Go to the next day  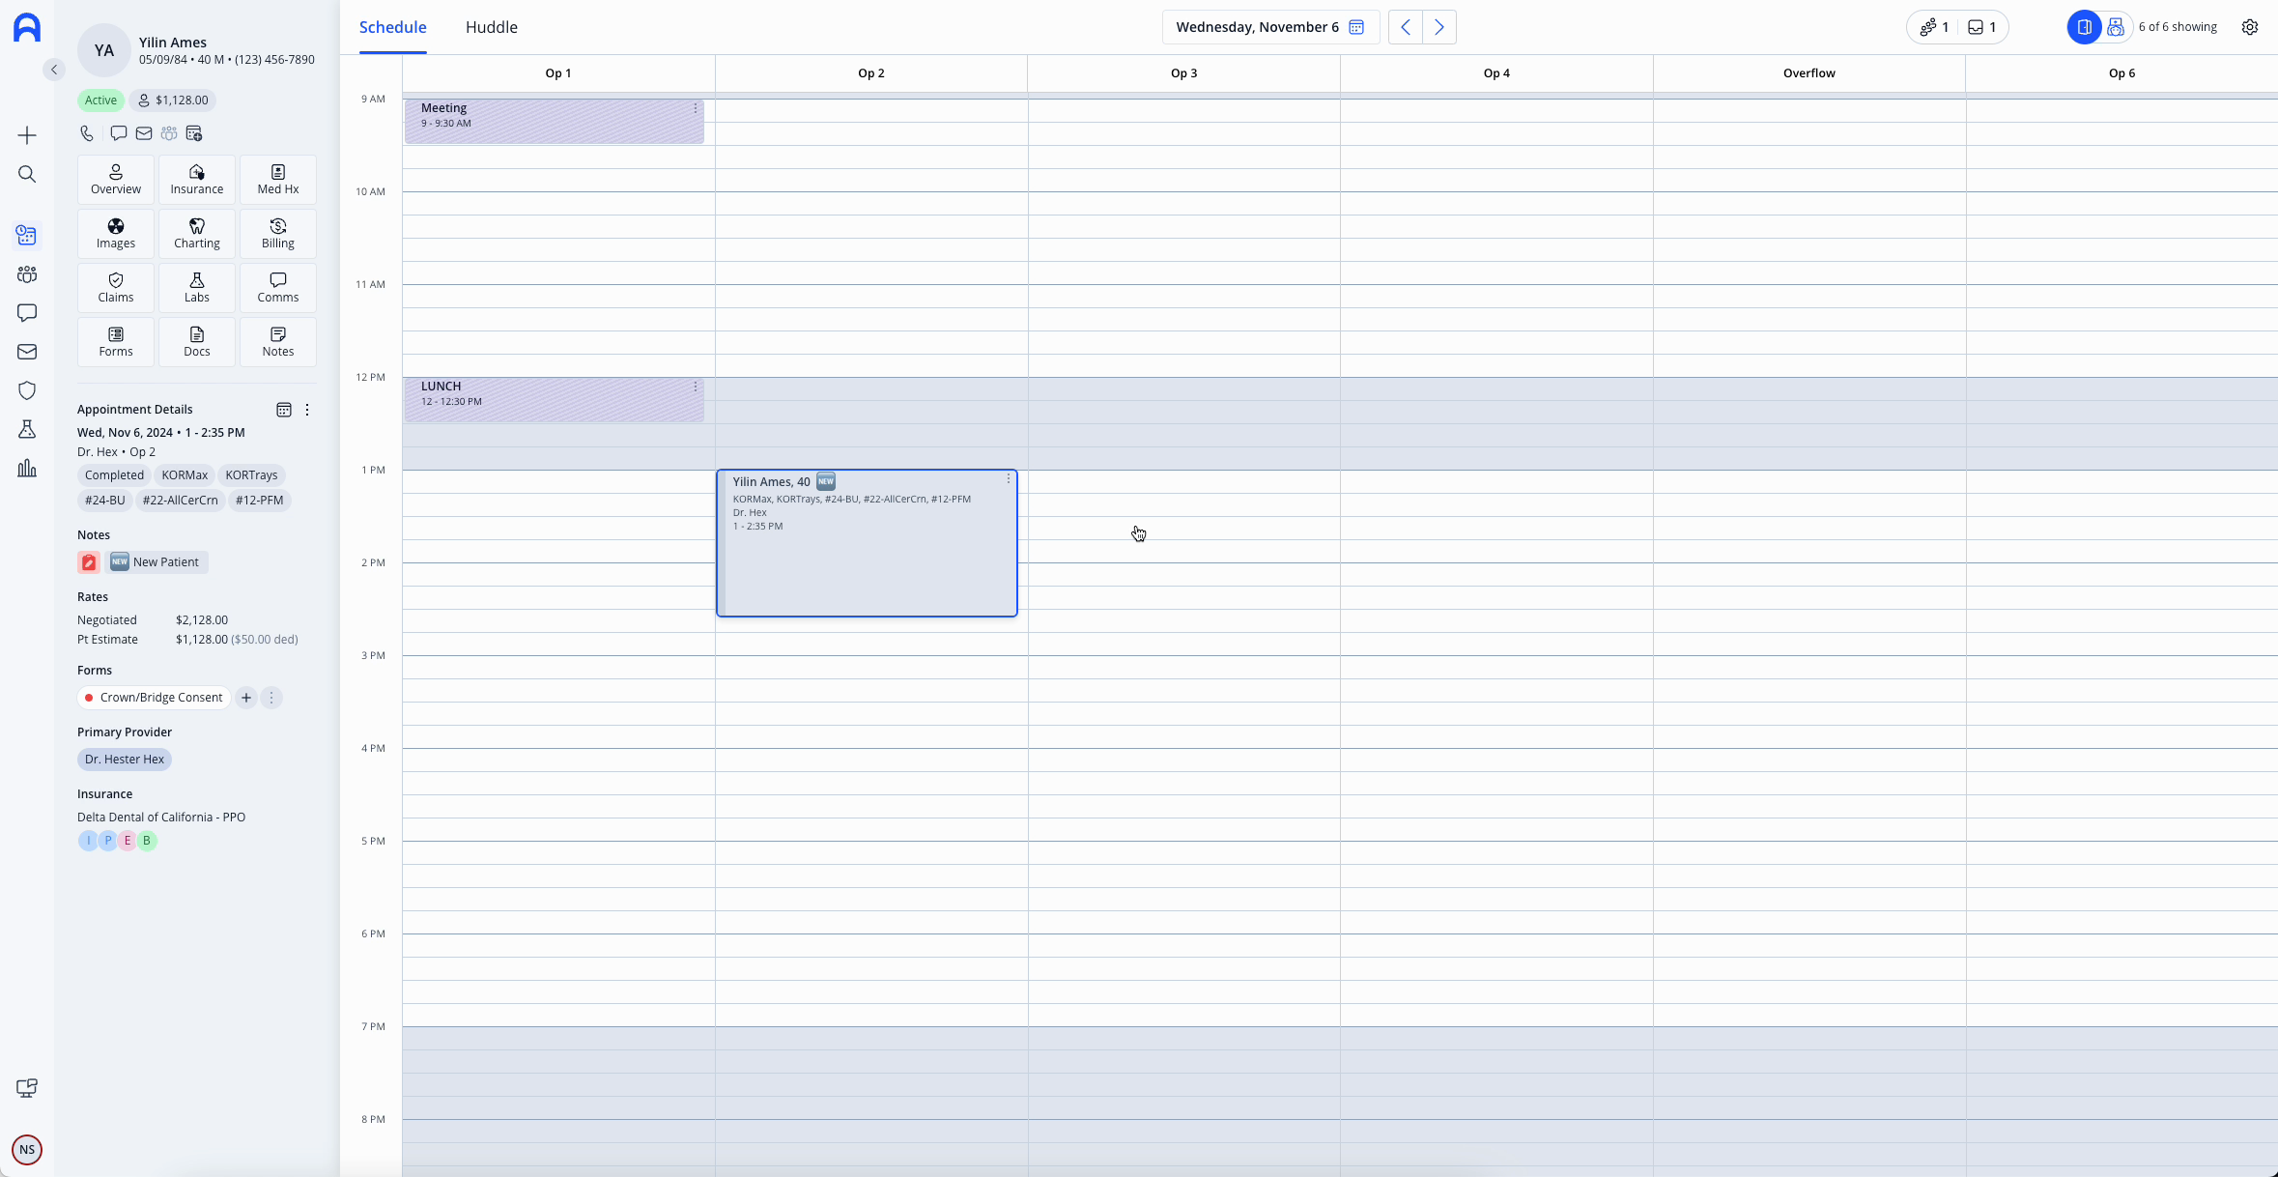point(1439,27)
